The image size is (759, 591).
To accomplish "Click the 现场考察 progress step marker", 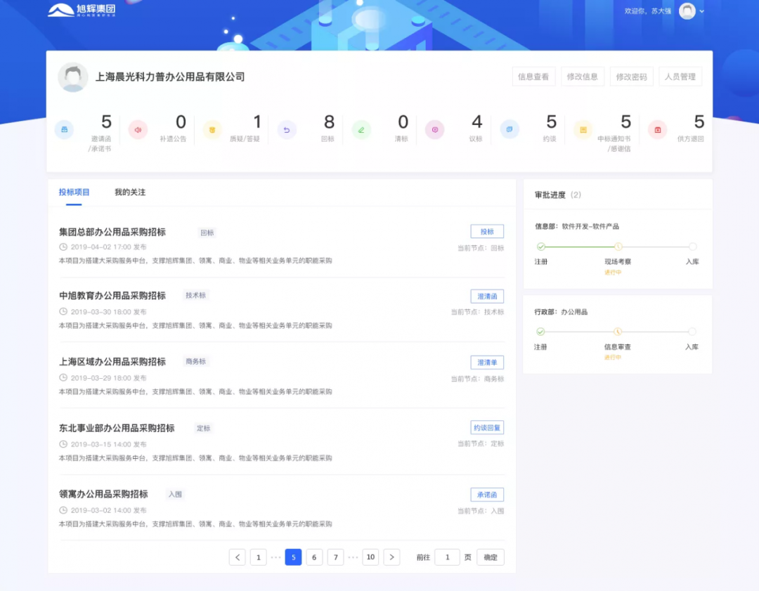I will [x=618, y=247].
